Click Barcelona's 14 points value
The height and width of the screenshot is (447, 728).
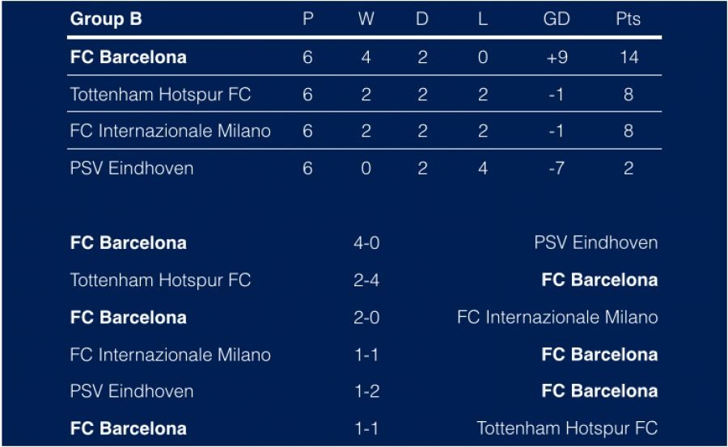pos(628,57)
